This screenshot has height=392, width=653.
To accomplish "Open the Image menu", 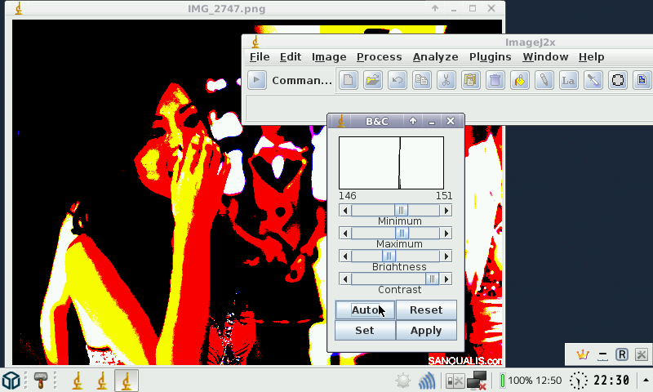I will pyautogui.click(x=329, y=56).
